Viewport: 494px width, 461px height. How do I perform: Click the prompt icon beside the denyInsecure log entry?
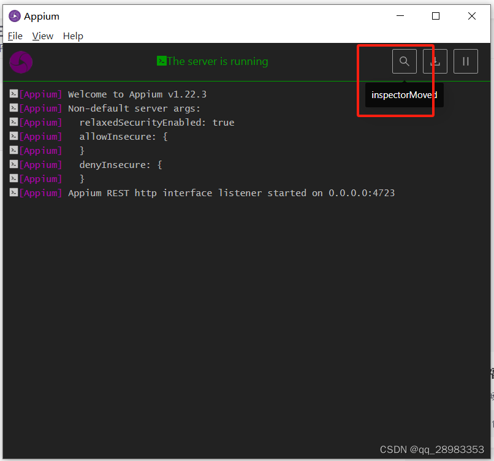(13, 164)
